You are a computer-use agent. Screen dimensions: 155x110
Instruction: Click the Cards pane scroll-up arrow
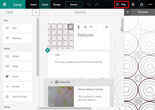[x=38, y=17]
